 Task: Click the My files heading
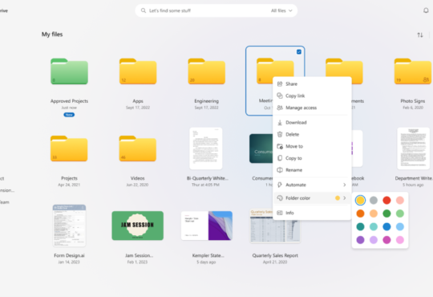(52, 35)
